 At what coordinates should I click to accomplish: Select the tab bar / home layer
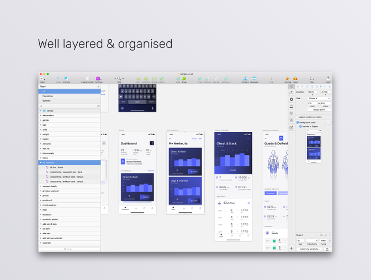(70, 168)
